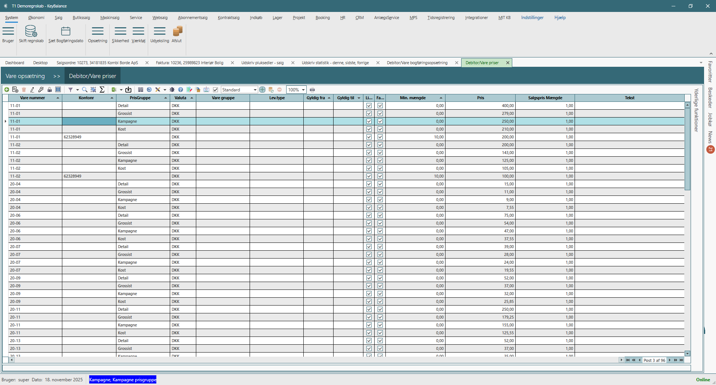
Task: Click the sigma sum icon
Action: [x=102, y=90]
